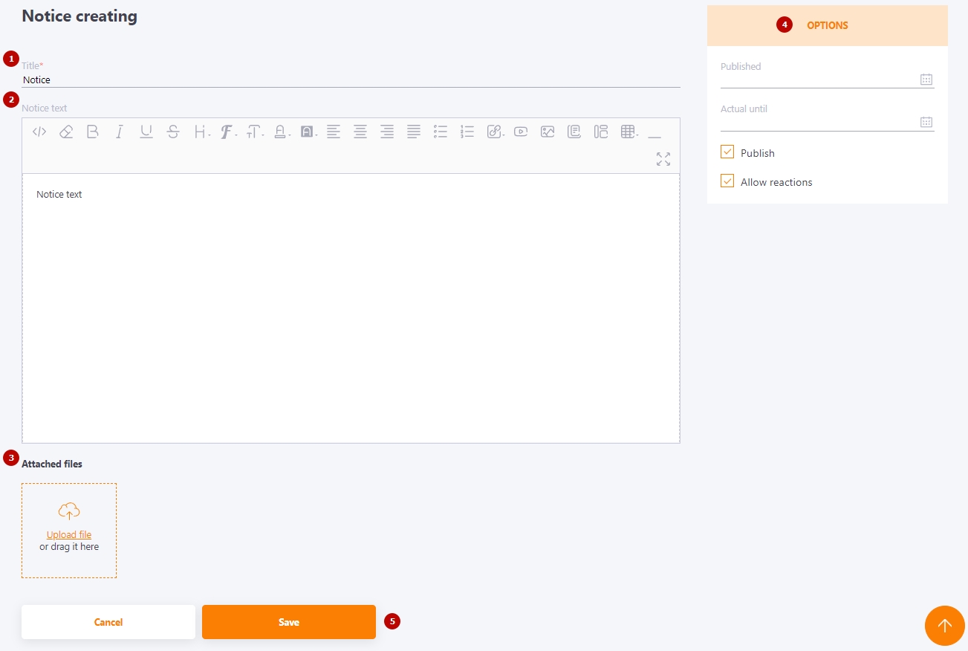Click inside the Notice text editor area
This screenshot has width=968, height=651.
[x=351, y=308]
